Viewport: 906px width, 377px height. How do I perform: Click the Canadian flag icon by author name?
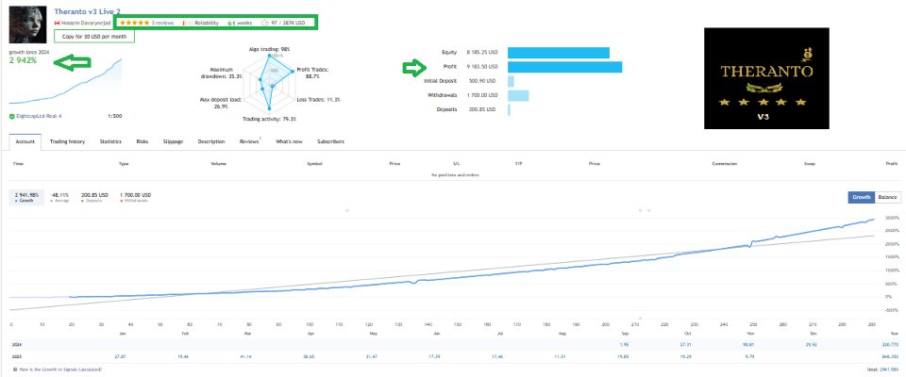(59, 21)
